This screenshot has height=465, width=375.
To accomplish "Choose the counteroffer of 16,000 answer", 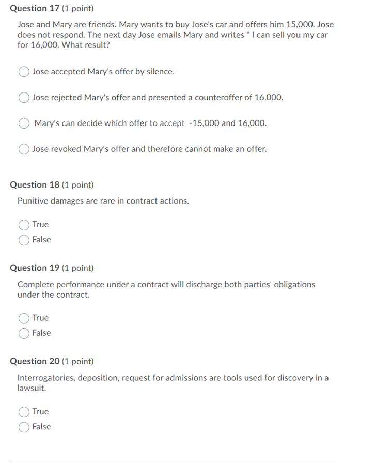I will [24, 97].
